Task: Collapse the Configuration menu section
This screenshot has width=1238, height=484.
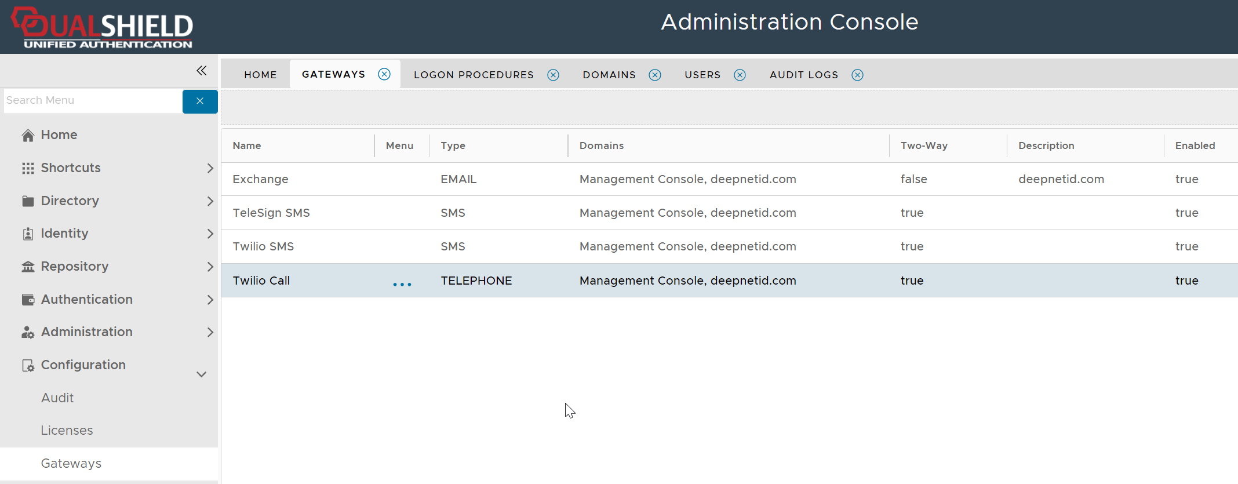Action: coord(201,374)
